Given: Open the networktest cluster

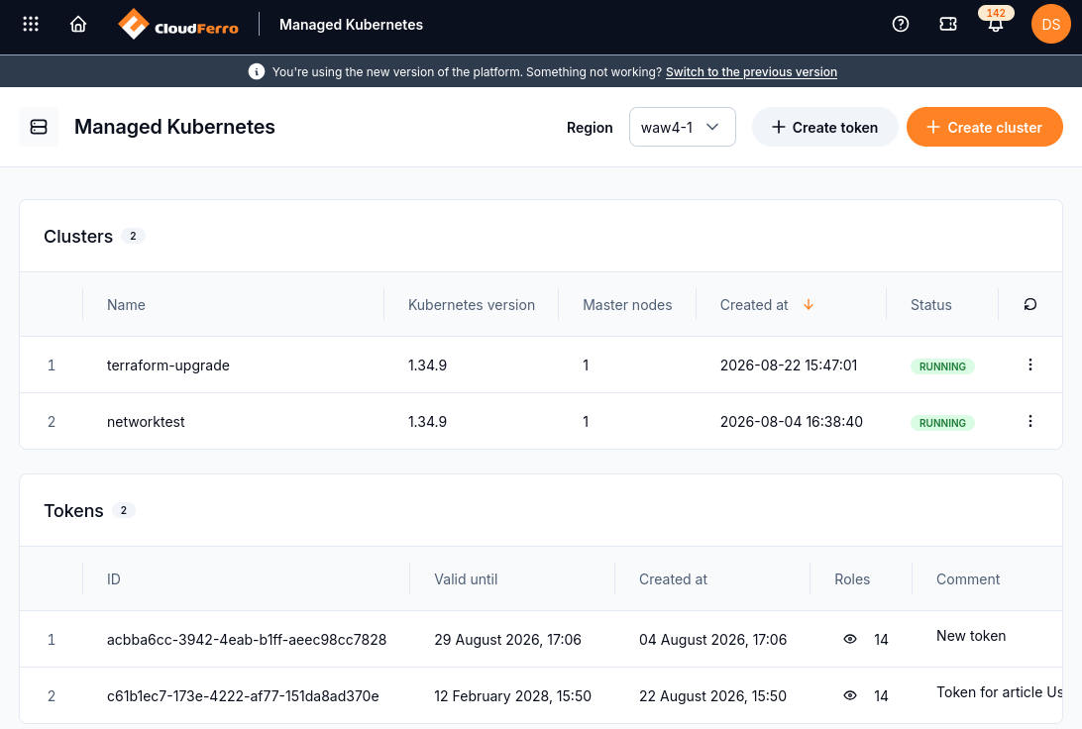Looking at the screenshot, I should point(146,422).
